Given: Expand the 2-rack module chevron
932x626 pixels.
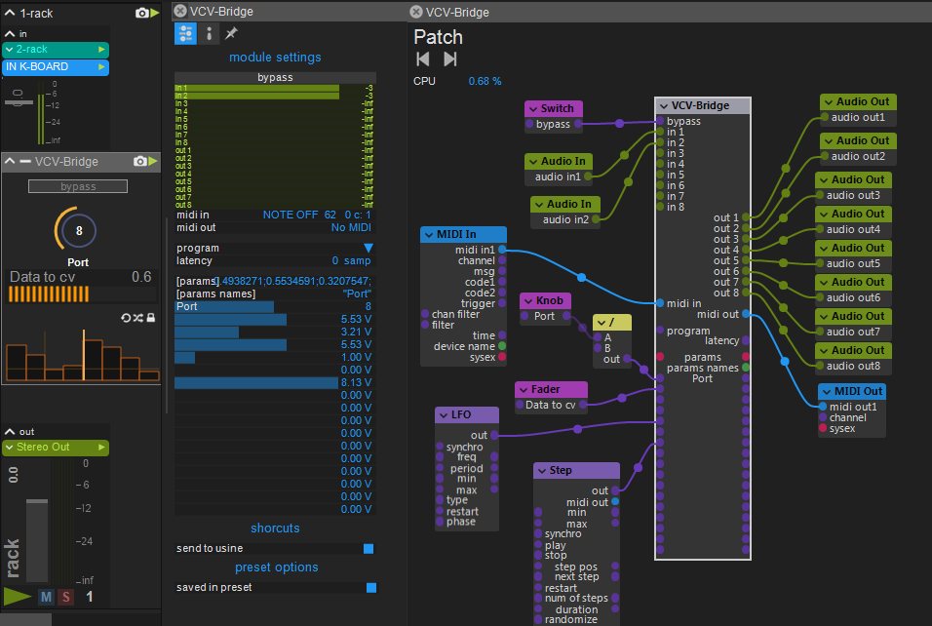Looking at the screenshot, I should click(10, 50).
